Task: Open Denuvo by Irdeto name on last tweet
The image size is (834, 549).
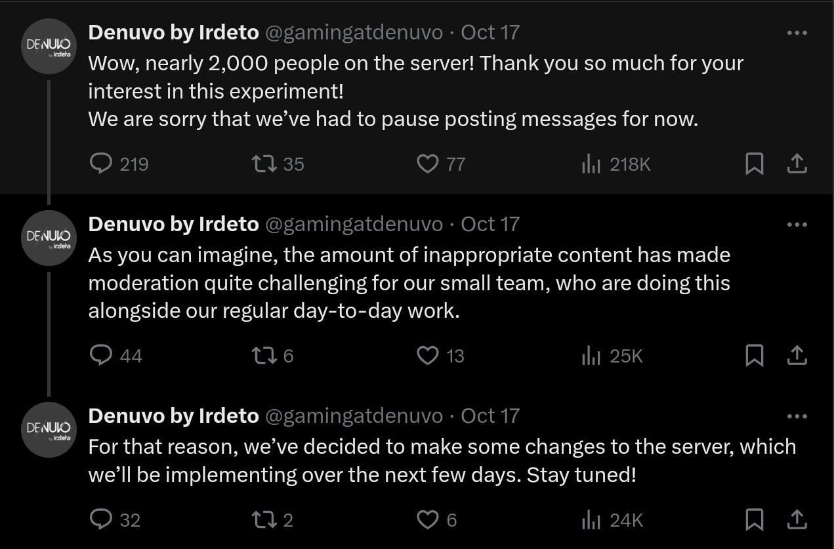Action: [173, 416]
